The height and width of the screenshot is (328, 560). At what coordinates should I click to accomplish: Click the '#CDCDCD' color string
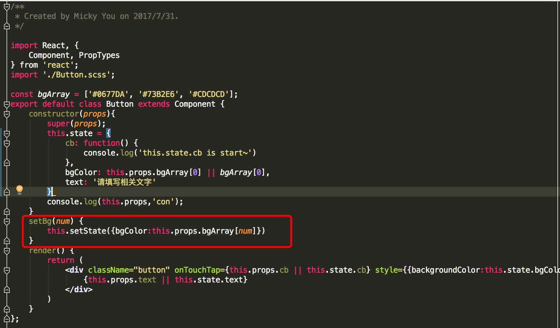click(209, 94)
